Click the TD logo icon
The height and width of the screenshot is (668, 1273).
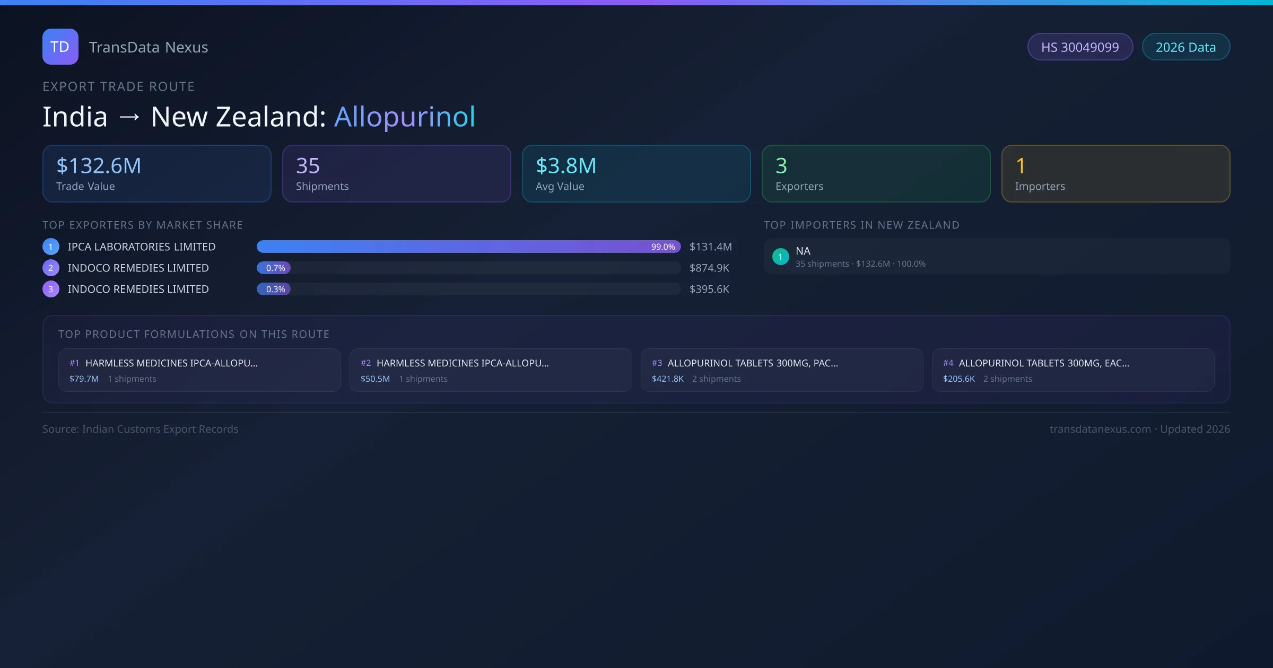(60, 47)
